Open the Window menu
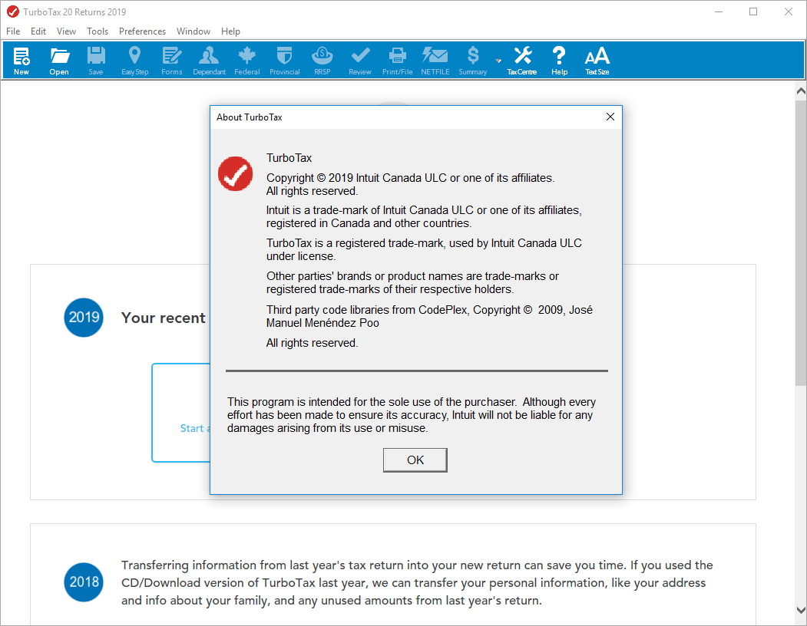The height and width of the screenshot is (626, 807). click(x=193, y=31)
